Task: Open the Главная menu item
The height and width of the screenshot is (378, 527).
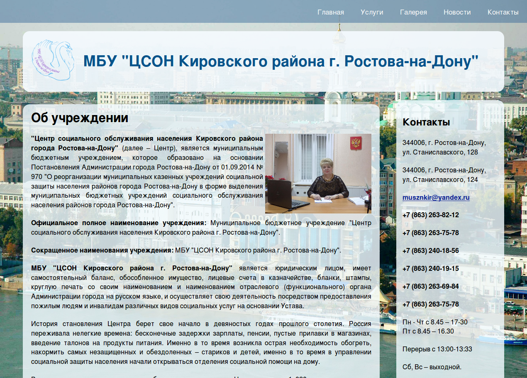Action: [x=331, y=12]
